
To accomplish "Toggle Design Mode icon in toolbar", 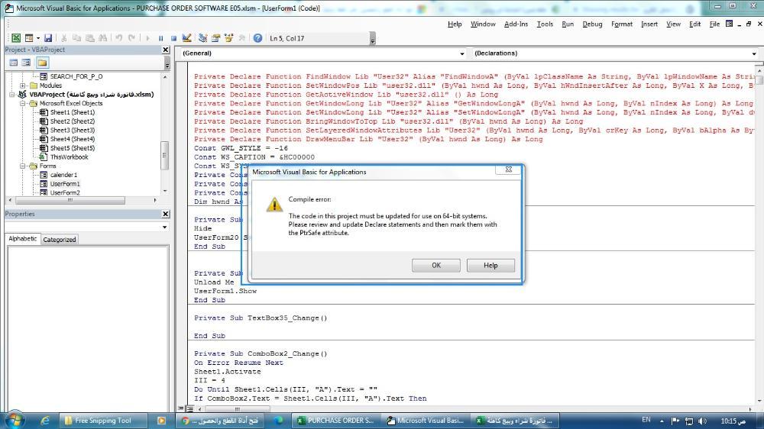I will (x=186, y=38).
